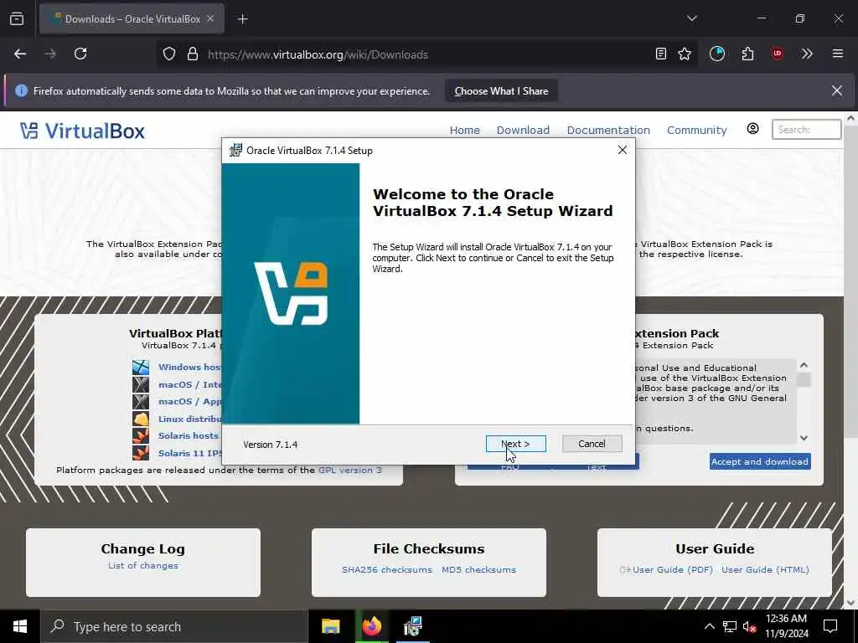Image resolution: width=858 pixels, height=643 pixels.
Task: Click the Choose What I Share button
Action: click(x=501, y=91)
